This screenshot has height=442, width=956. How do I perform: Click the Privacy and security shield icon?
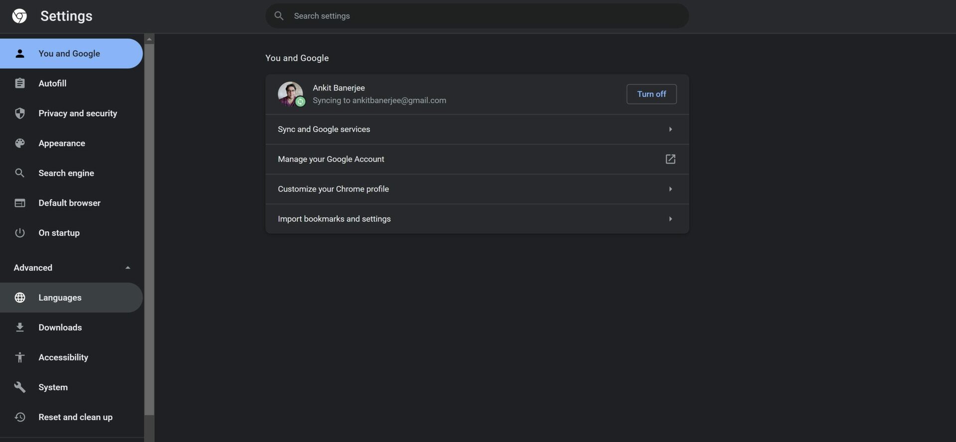[x=20, y=113]
